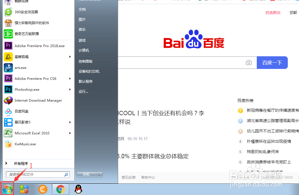This screenshot has width=299, height=195.
Task: Click 百度一下 search button
Action: pos(272,63)
